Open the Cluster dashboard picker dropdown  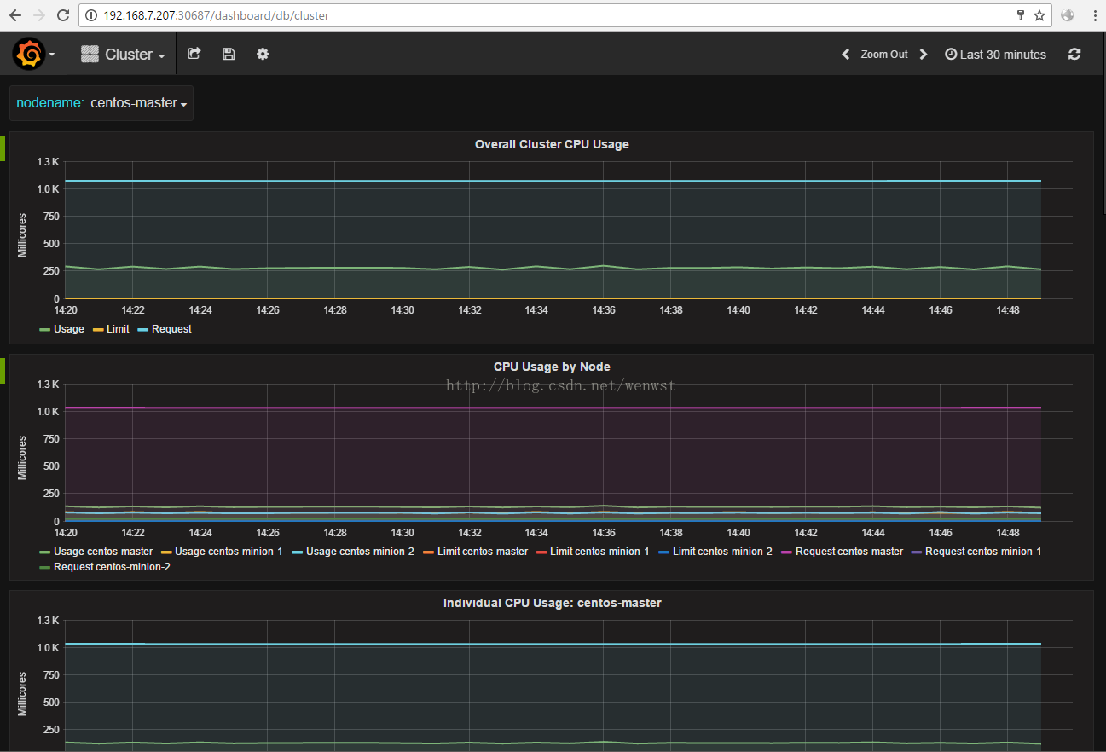point(123,54)
